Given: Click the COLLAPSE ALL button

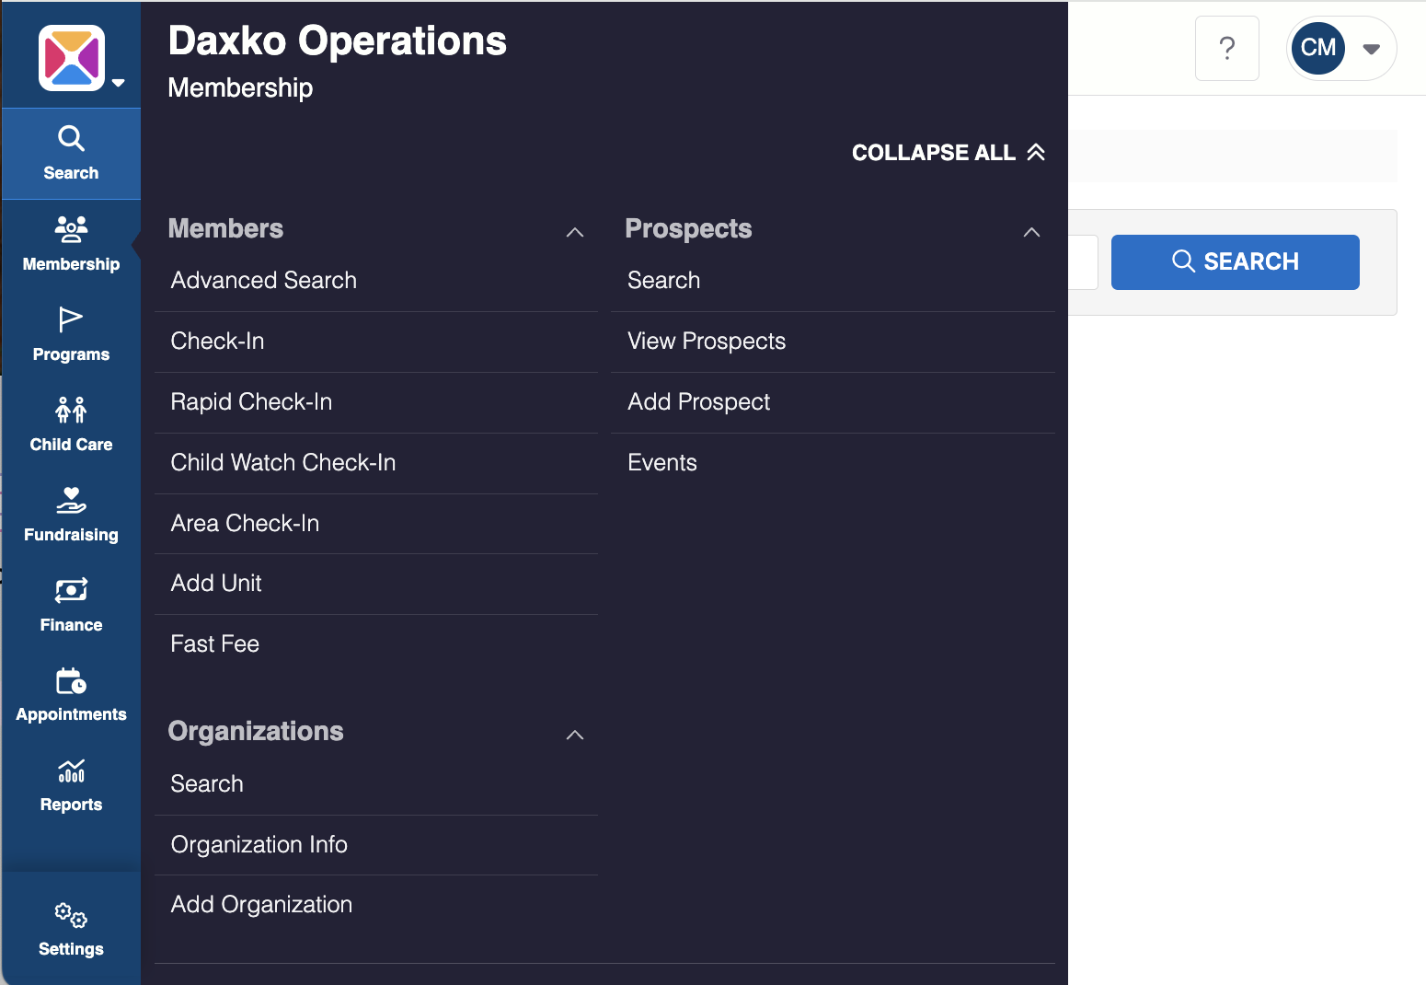Looking at the screenshot, I should point(948,153).
